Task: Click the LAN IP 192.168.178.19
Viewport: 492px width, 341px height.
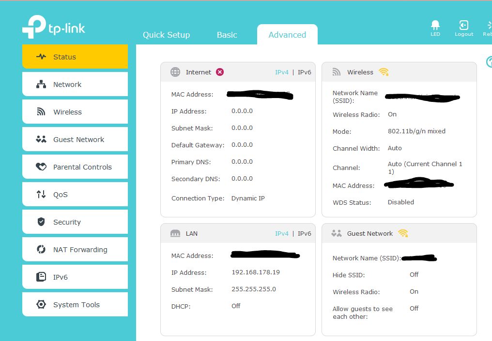Action: (255, 272)
